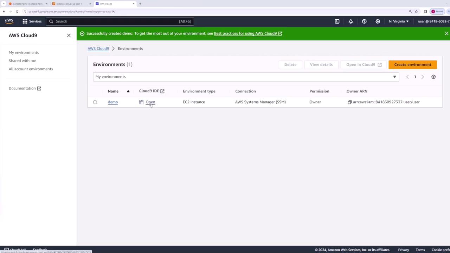Click the AWS logo home icon
This screenshot has height=253, width=450.
9,21
